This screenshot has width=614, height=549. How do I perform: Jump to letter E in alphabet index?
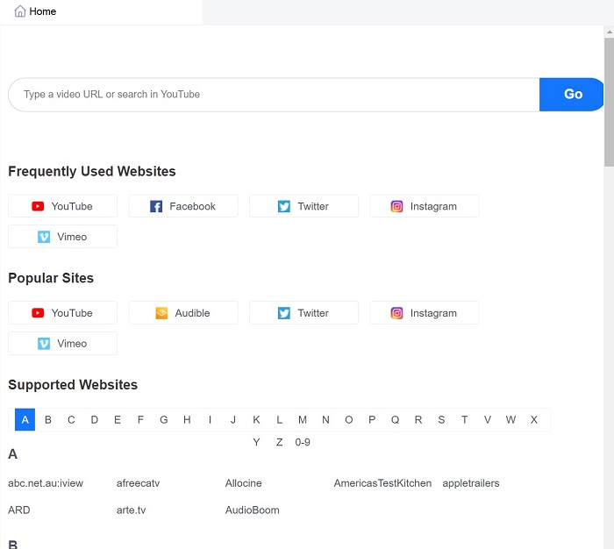coord(118,420)
